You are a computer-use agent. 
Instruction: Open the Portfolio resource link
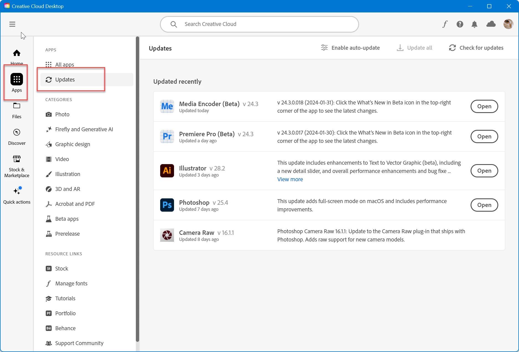coord(87,313)
